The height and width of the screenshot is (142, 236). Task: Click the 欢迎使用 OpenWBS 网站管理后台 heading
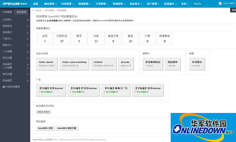coord(57,17)
